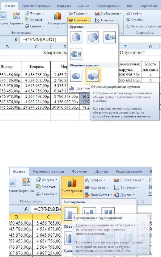Open График dropdown in lower screenshot
The height and width of the screenshot is (257, 161).
pyautogui.click(x=96, y=180)
